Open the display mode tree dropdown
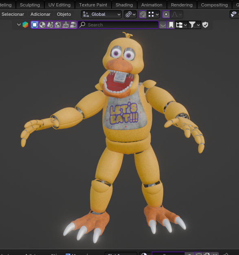239x255 pixels. (181, 25)
